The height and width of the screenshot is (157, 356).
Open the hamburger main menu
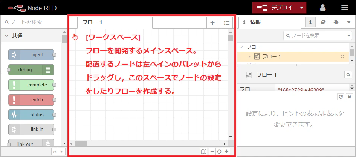point(344,8)
